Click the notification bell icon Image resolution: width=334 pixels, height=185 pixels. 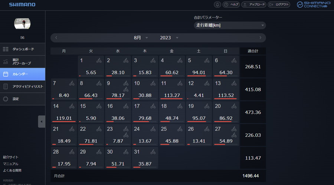[217, 4]
